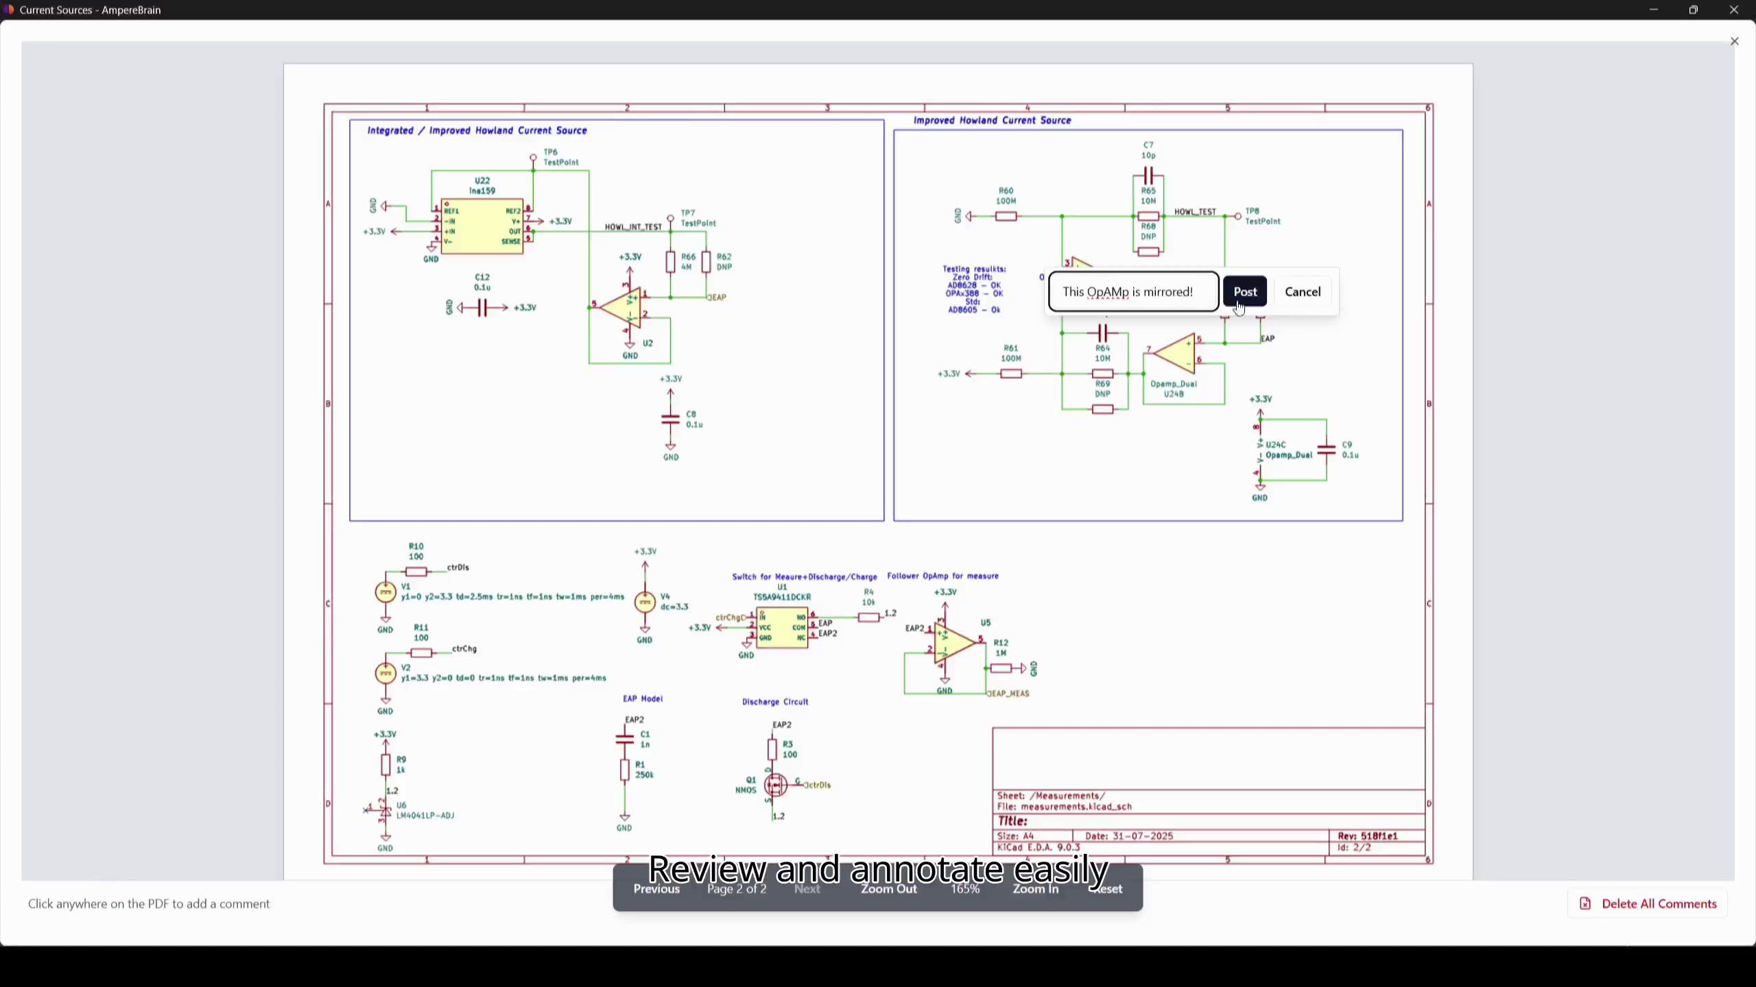1756x987 pixels.
Task: Restore down the AmpereBrain window
Action: 1693,10
